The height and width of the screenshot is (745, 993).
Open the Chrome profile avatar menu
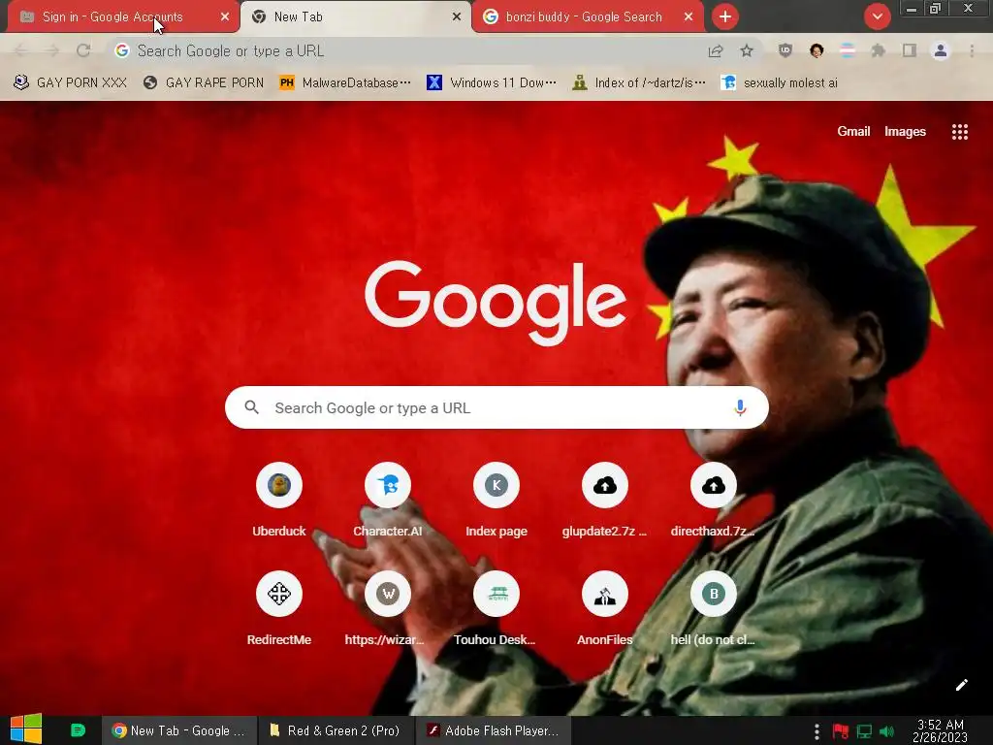click(941, 50)
